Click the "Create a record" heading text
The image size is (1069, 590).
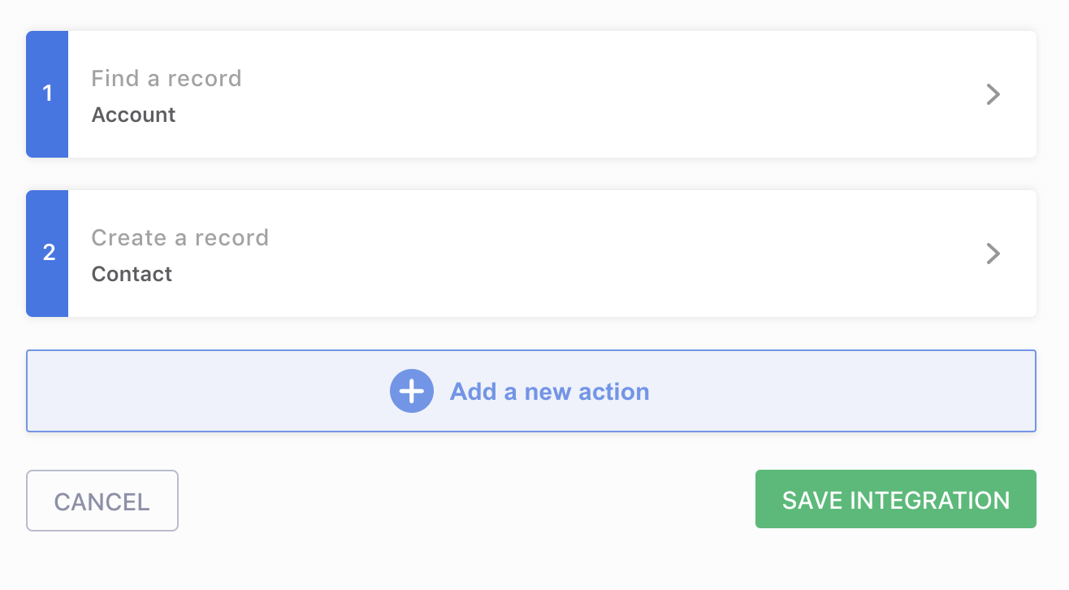pyautogui.click(x=180, y=238)
